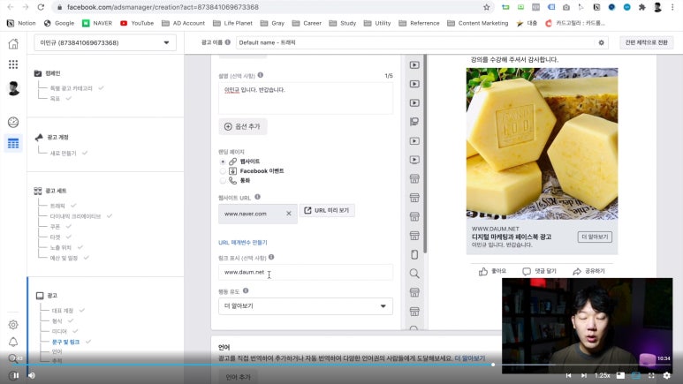Click the 댓글 달기 comment icon in preview
This screenshot has width=683, height=384.
(x=527, y=272)
